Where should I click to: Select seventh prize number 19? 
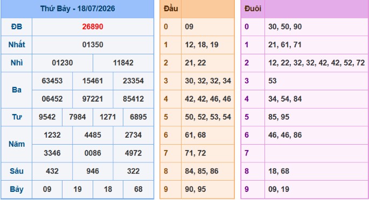click(x=78, y=189)
